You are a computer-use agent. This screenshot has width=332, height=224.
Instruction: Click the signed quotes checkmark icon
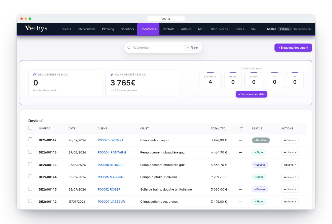(35, 75)
